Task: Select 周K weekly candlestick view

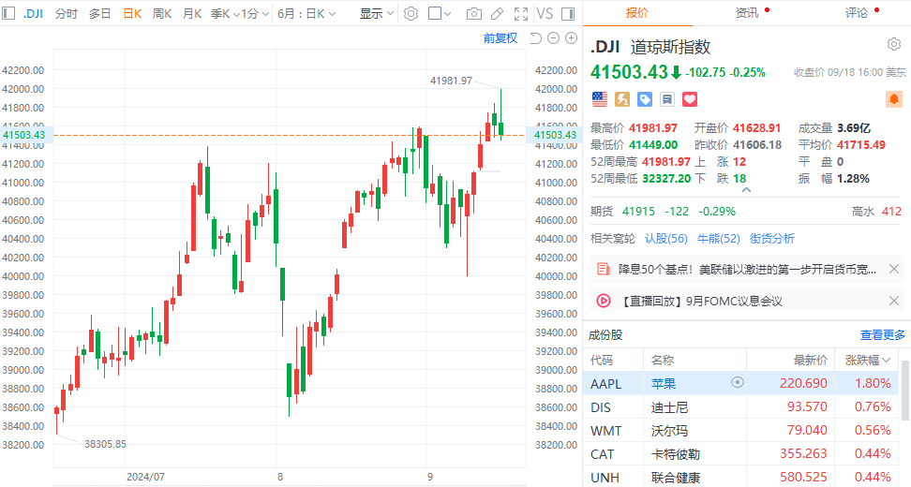Action: tap(162, 13)
